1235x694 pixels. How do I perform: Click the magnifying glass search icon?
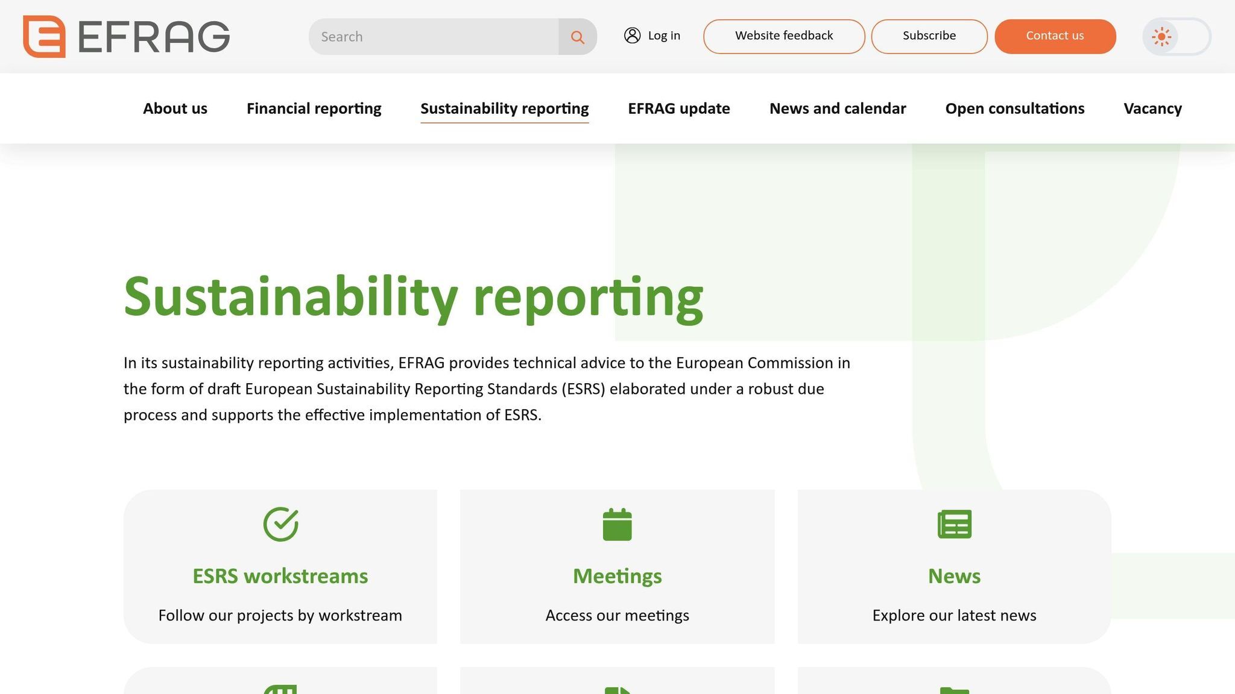[x=577, y=37]
